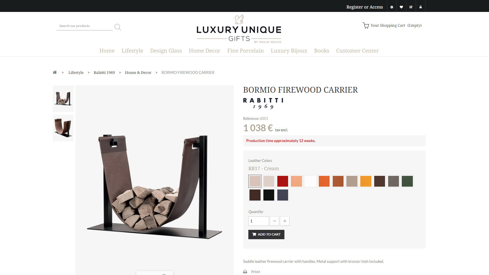489x275 pixels.
Task: Open the shopping cart icon
Action: pos(366,26)
